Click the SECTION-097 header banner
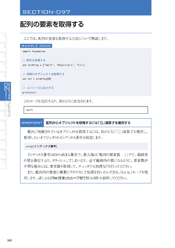175x248 pixels. click(86, 8)
